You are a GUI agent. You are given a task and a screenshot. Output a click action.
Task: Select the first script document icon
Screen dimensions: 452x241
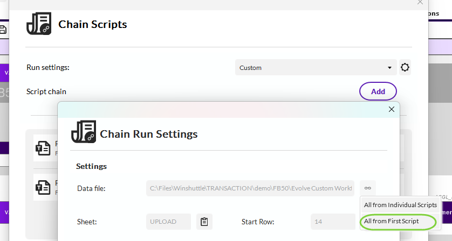(x=43, y=148)
